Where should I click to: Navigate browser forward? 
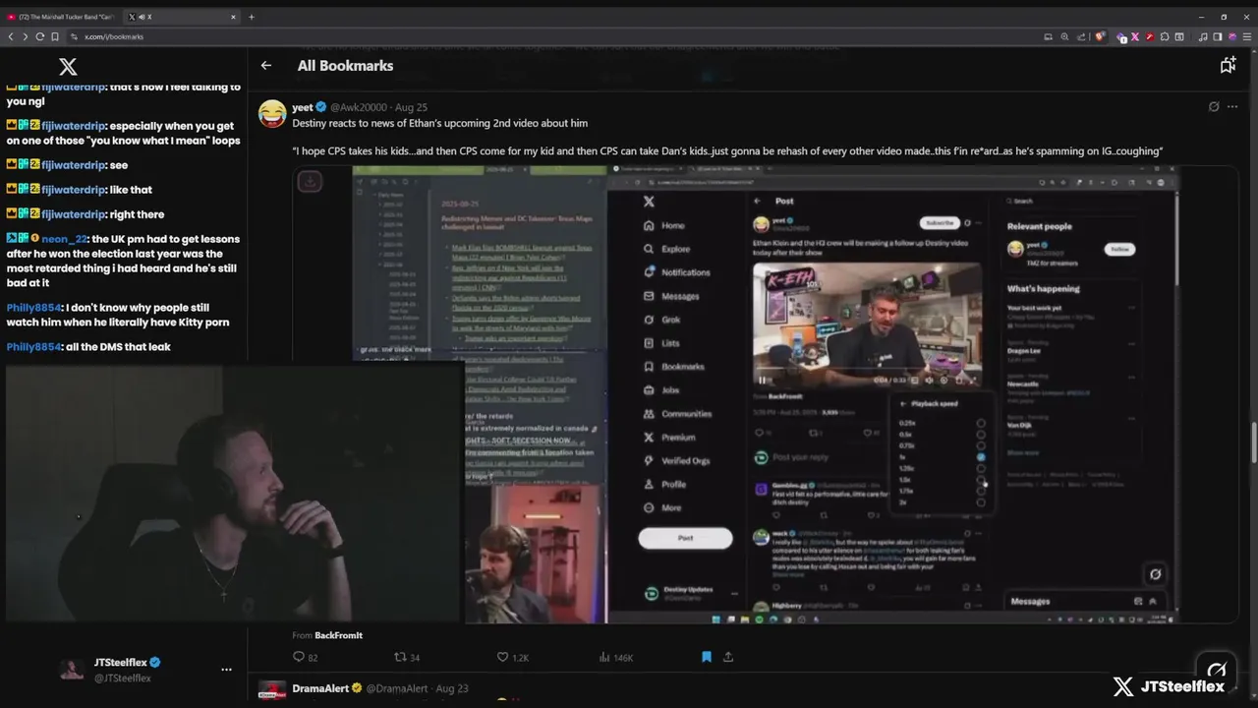26,36
